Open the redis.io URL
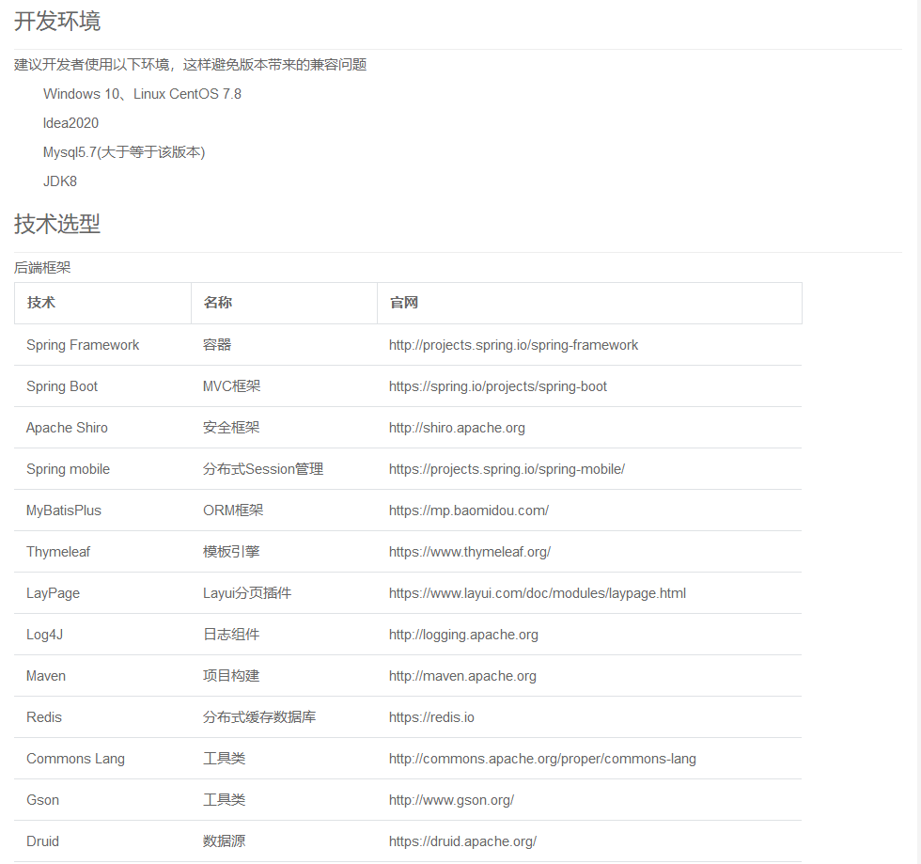Viewport: 921px width, 864px height. [x=431, y=717]
